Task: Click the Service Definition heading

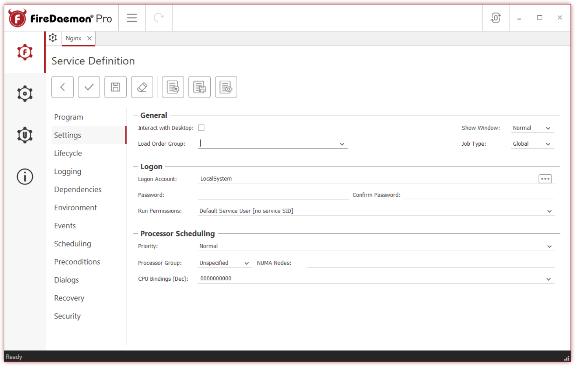Action: (x=93, y=61)
